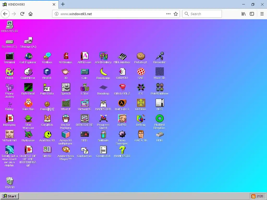Open the Trollbox chat icon
The width and height of the screenshot is (267, 200).
click(47, 56)
